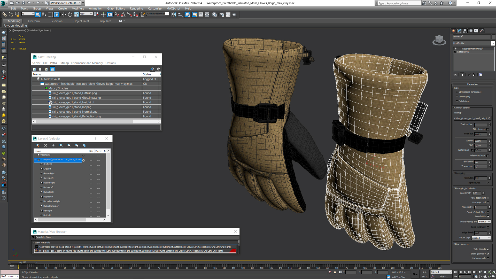The height and width of the screenshot is (279, 496).
Task: Open the Utilities hammer tab
Action: [482, 31]
